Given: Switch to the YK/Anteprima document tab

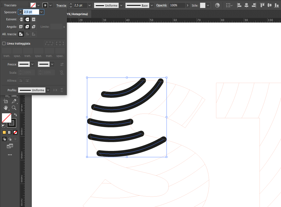Looking at the screenshot, I should (x=77, y=14).
